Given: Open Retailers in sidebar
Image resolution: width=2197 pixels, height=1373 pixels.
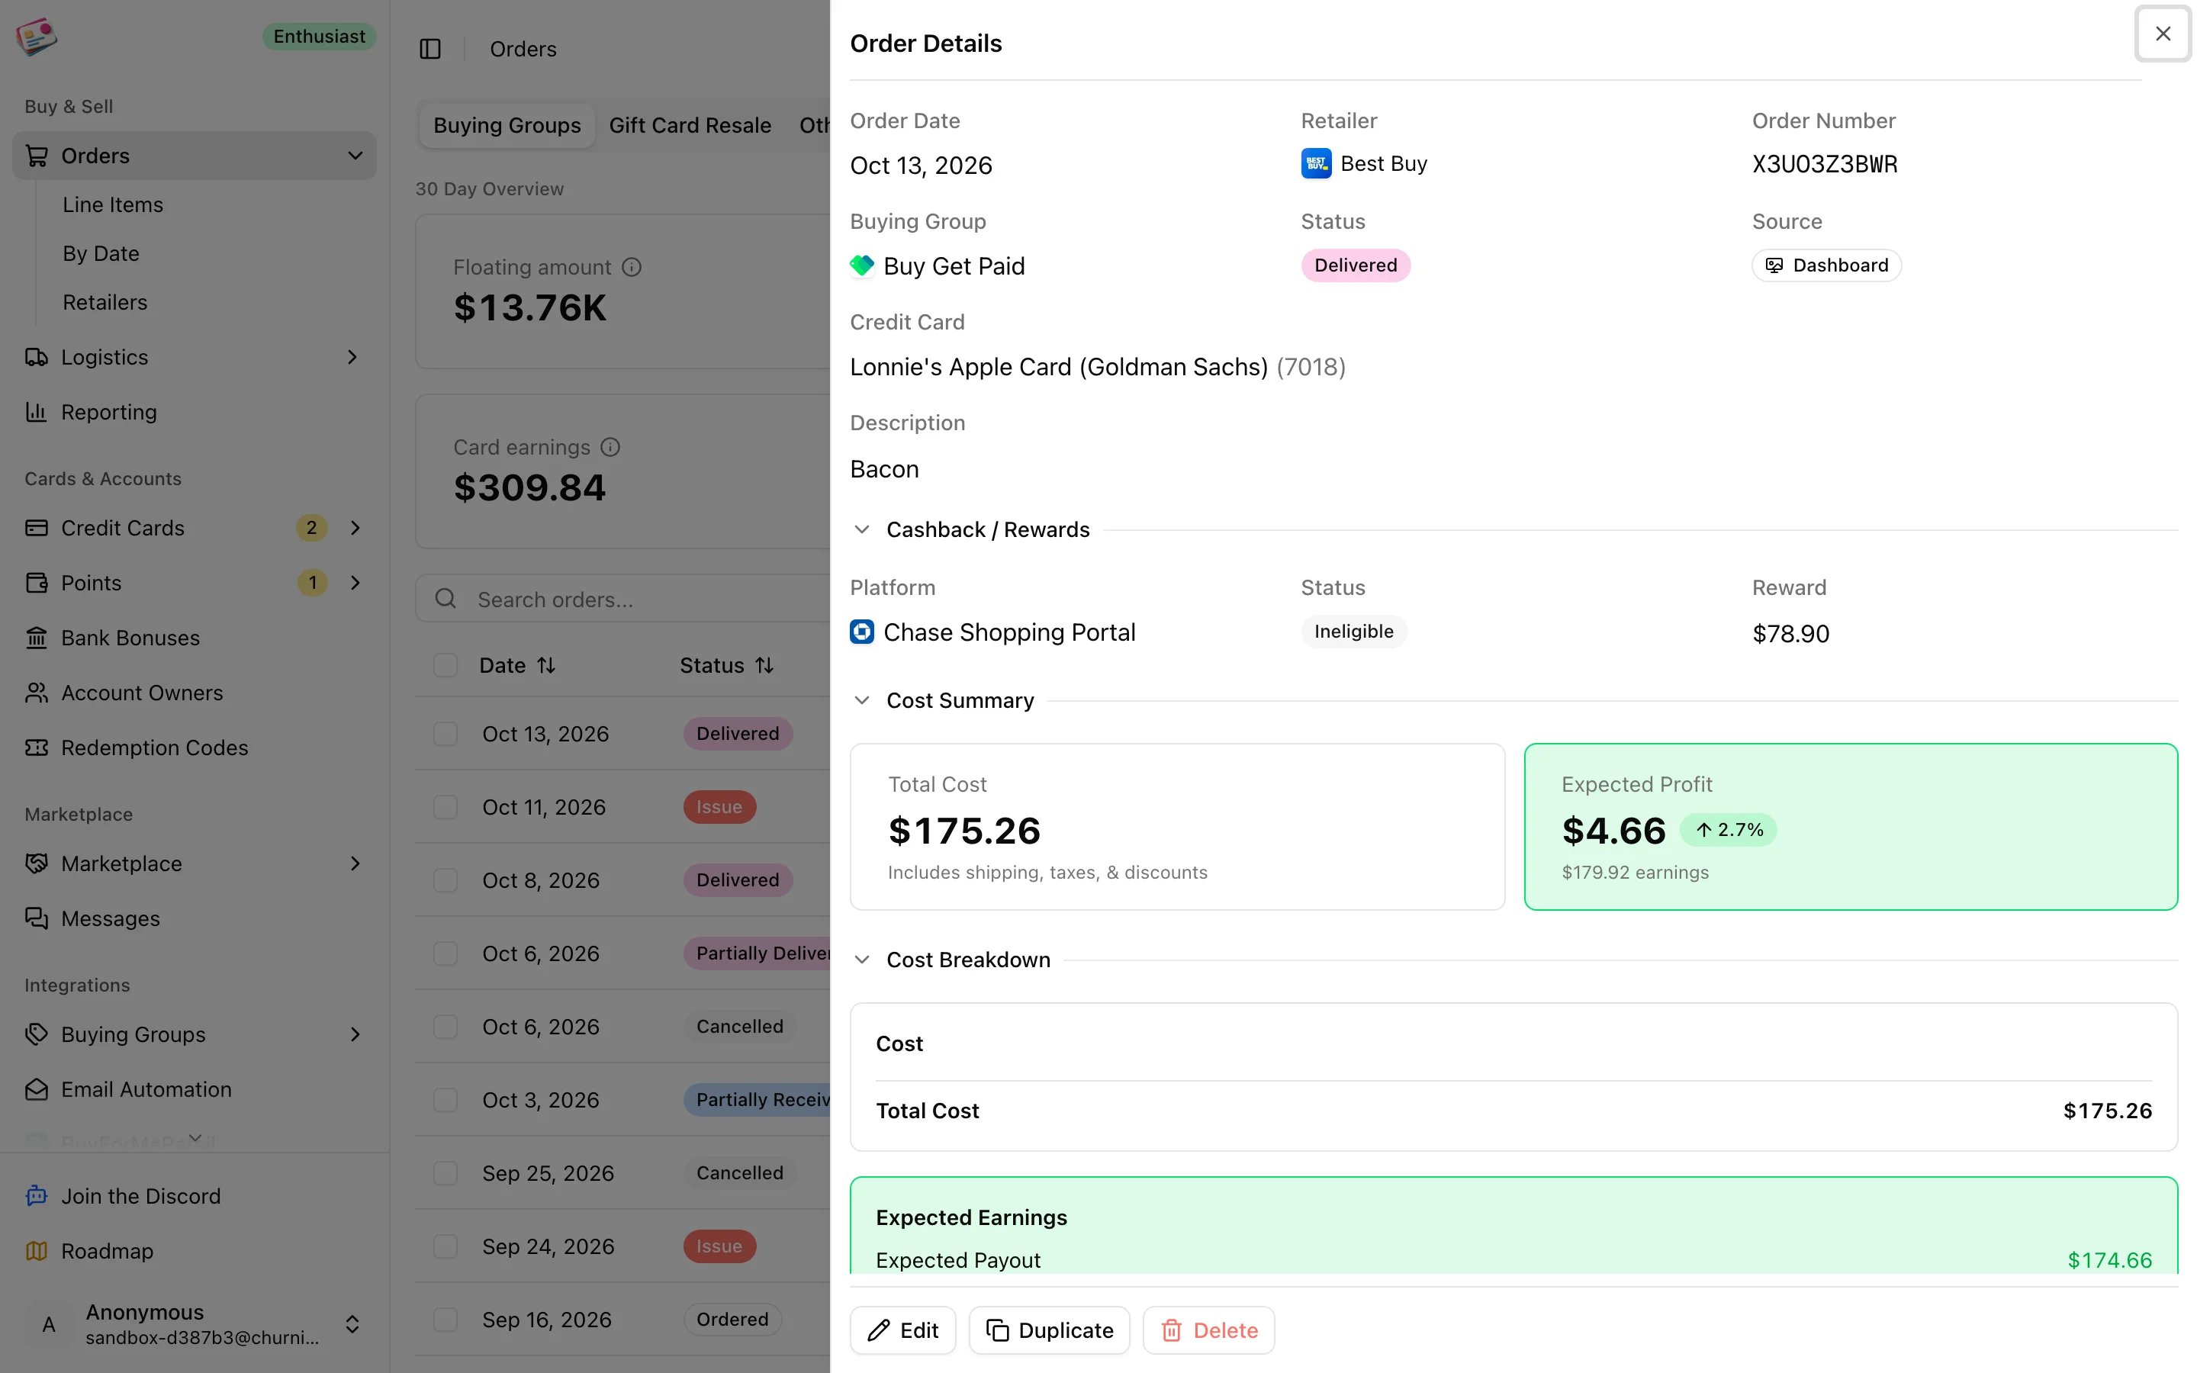Looking at the screenshot, I should pyautogui.click(x=105, y=302).
